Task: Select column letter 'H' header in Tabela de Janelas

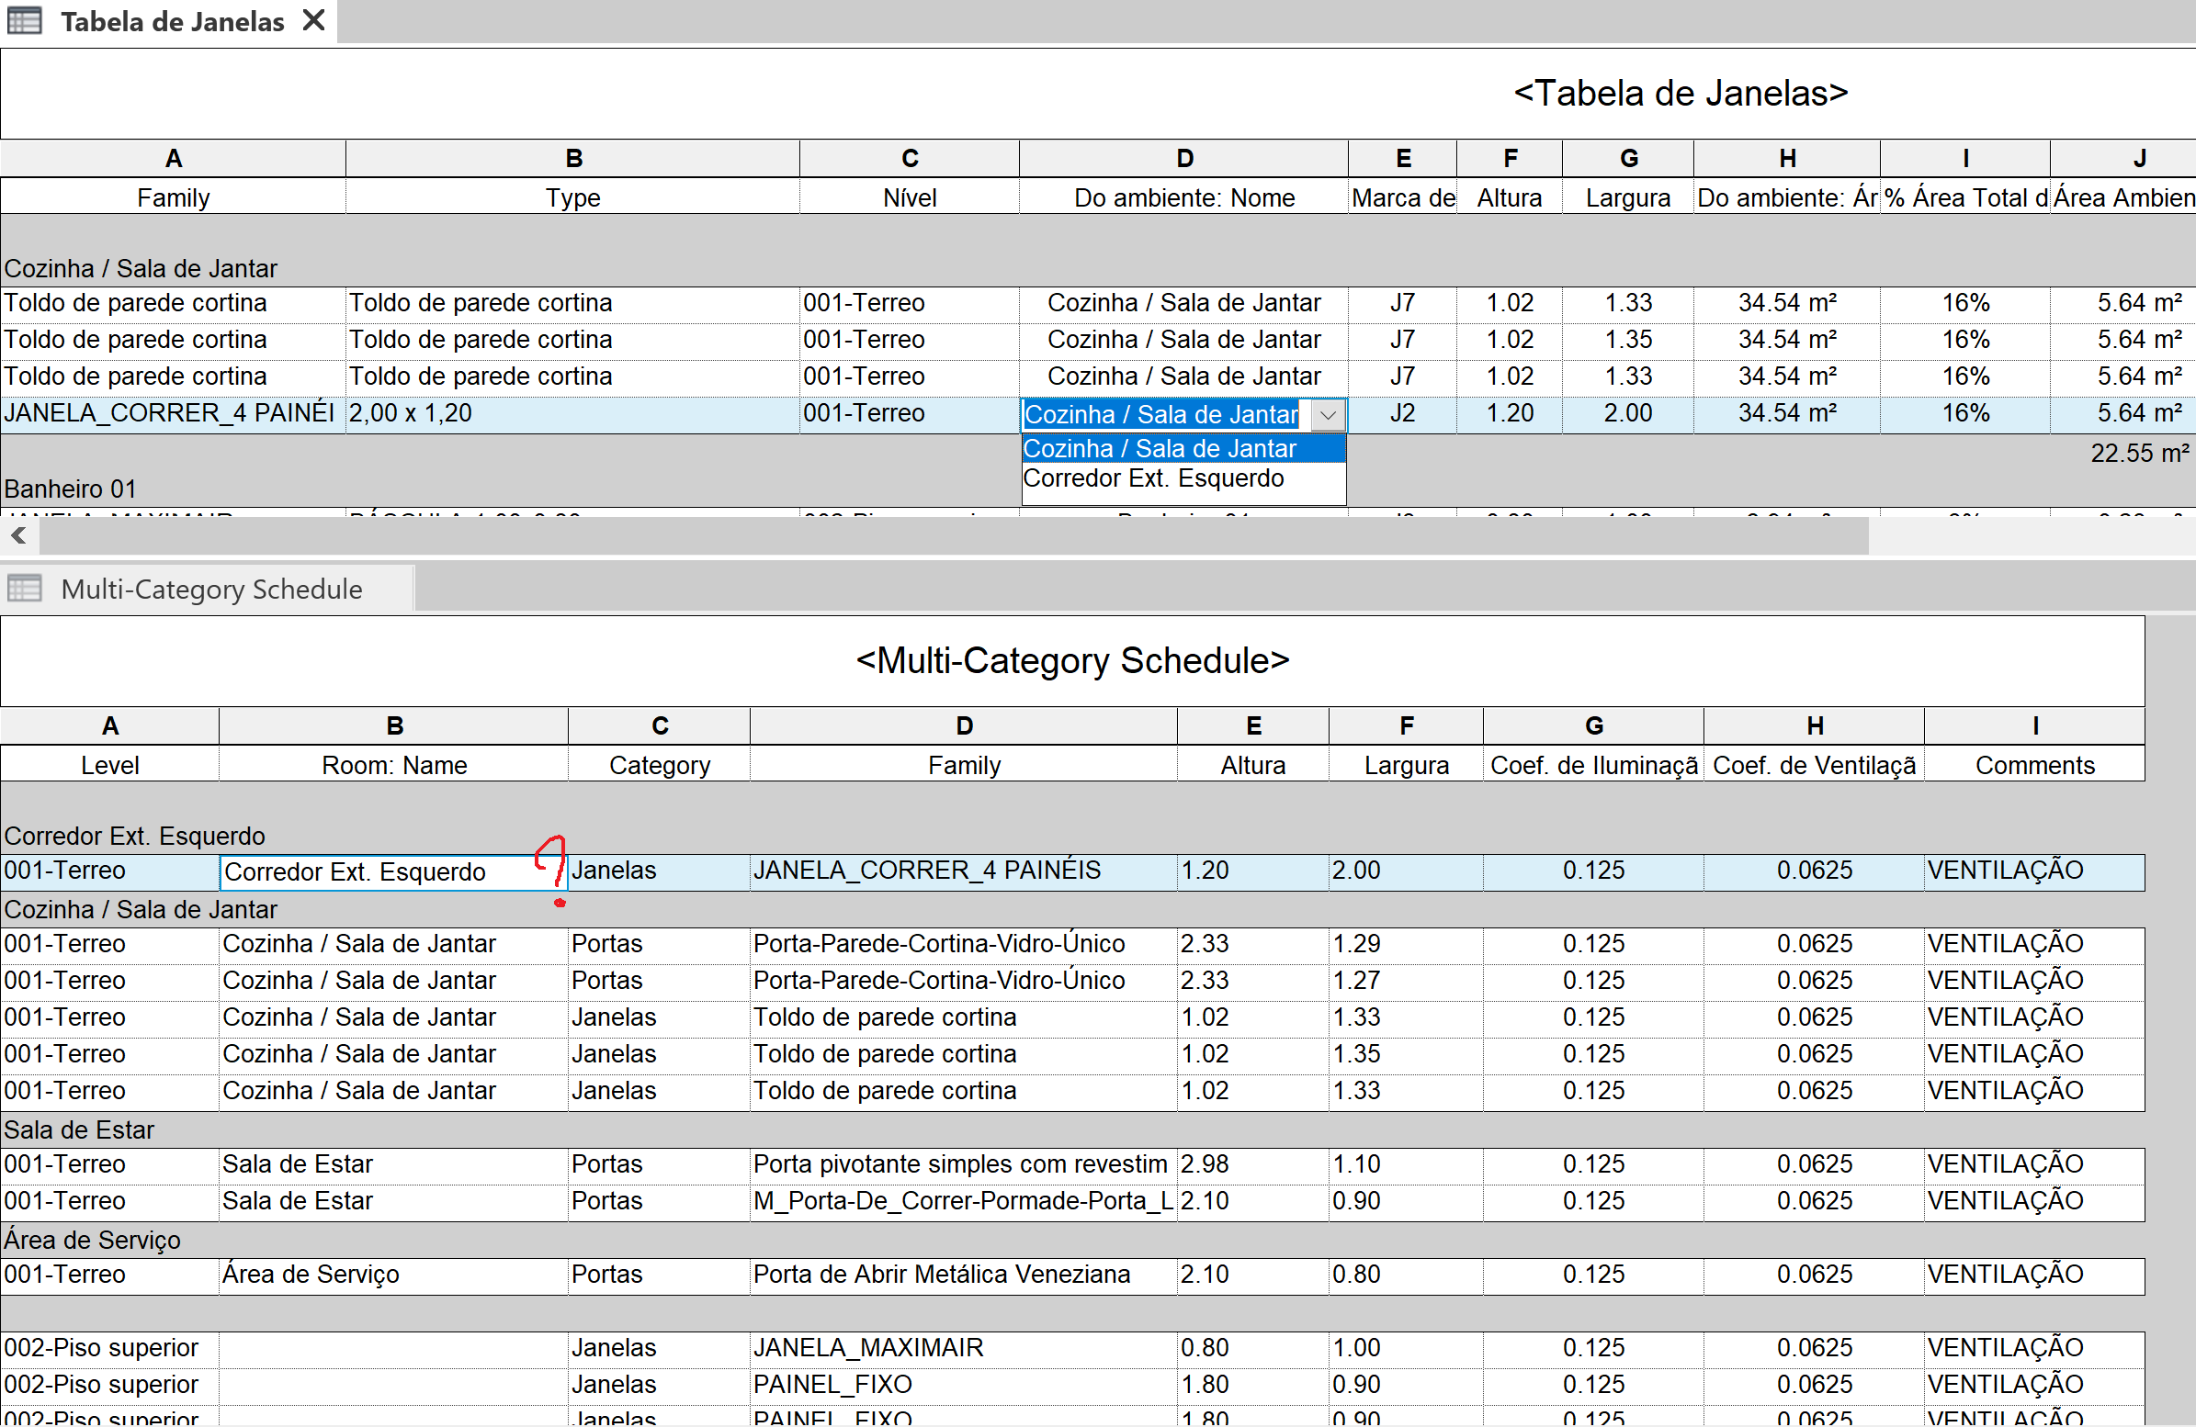Action: tap(1786, 159)
